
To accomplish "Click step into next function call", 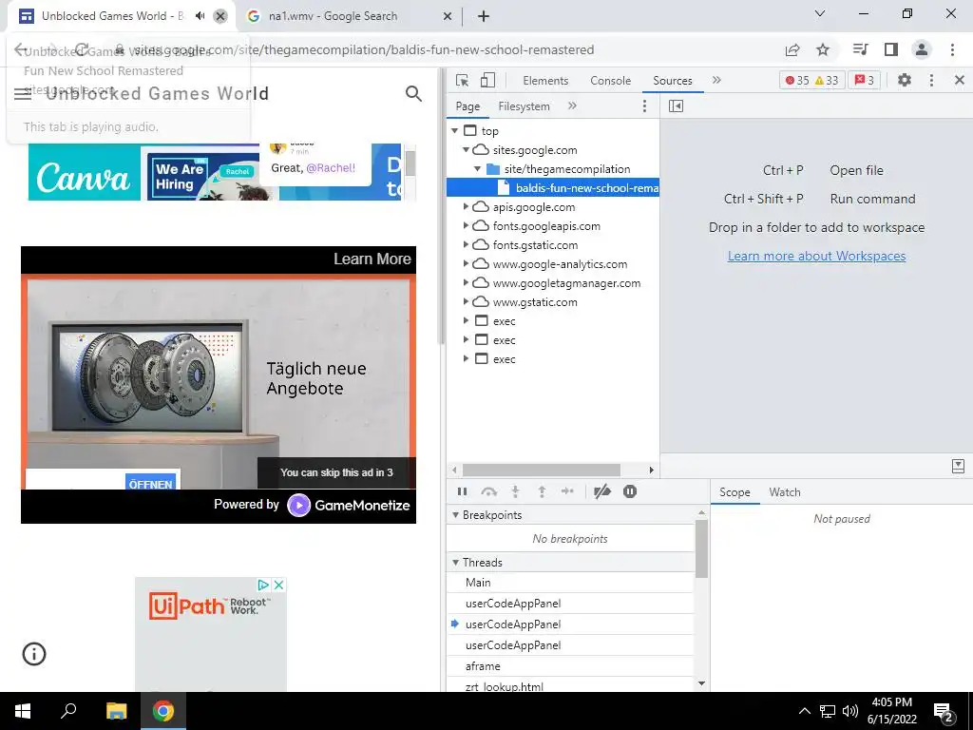I will [x=515, y=491].
